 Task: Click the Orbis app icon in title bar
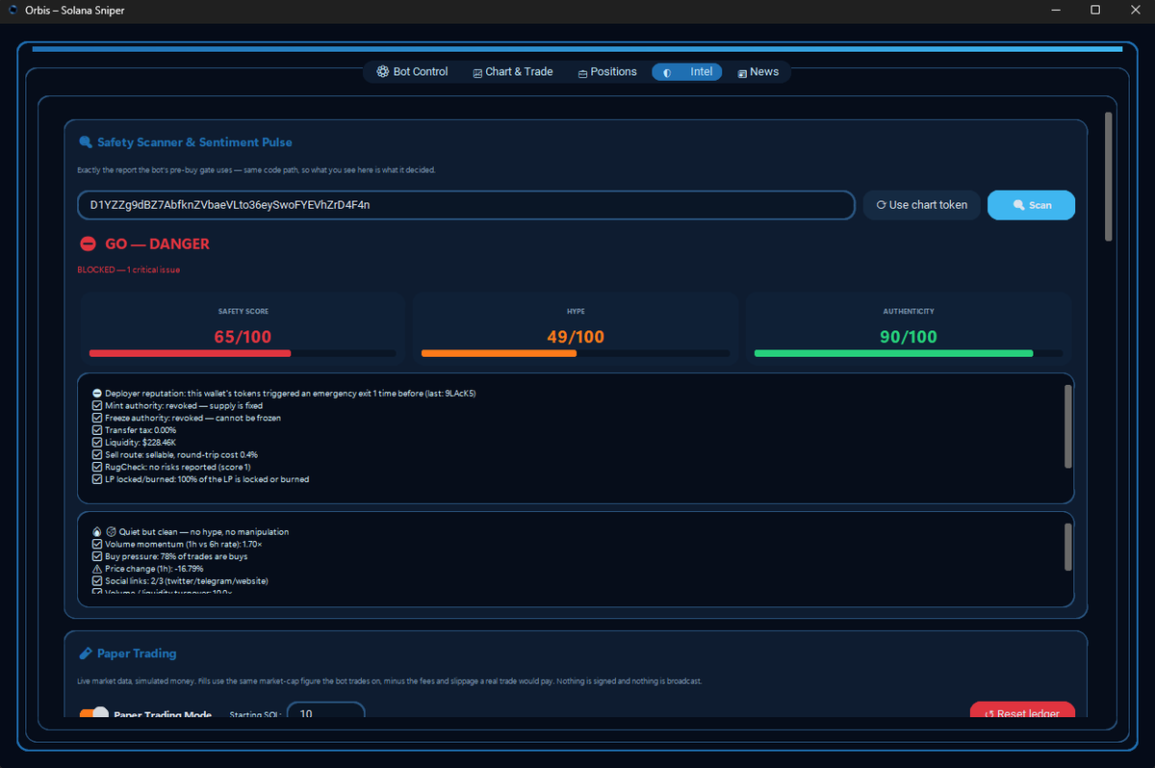12,11
